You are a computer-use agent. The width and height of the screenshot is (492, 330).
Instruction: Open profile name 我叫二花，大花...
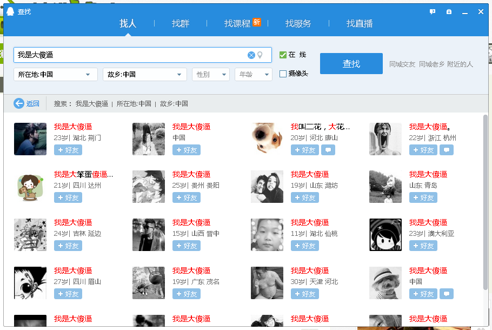pyautogui.click(x=320, y=127)
